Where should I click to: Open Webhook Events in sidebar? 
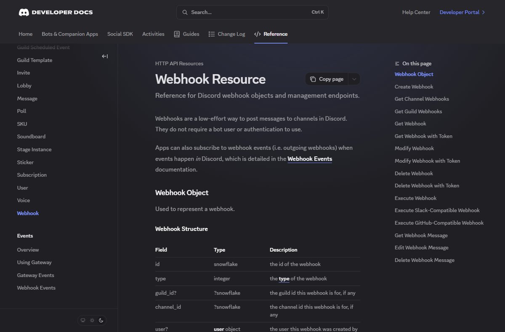[x=36, y=288]
